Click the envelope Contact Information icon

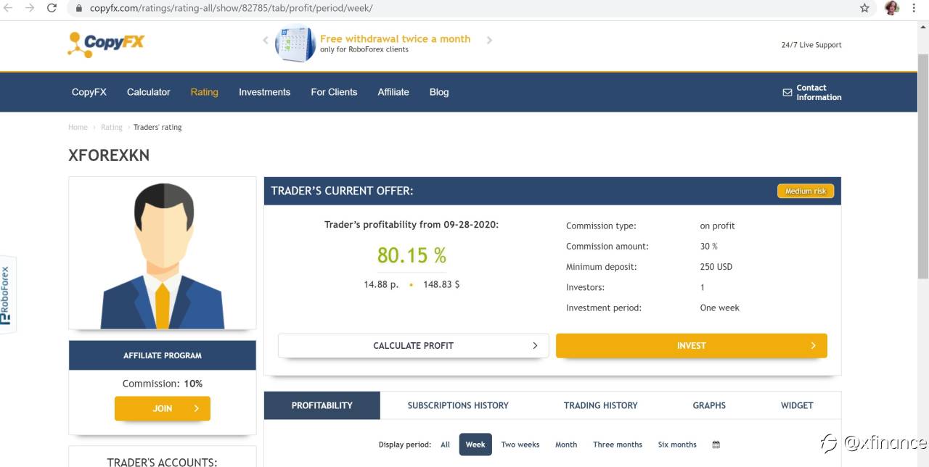click(787, 92)
